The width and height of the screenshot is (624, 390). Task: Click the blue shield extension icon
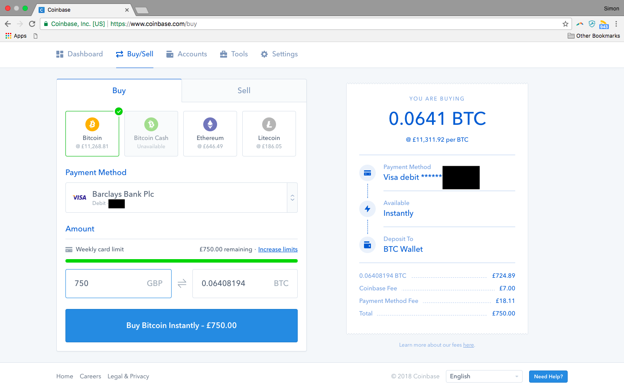[592, 24]
